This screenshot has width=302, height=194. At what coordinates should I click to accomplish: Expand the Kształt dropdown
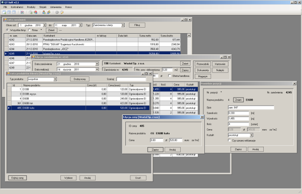tap(251, 135)
